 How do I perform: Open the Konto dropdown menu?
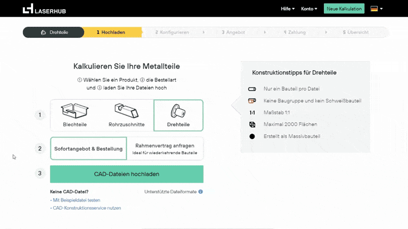coord(309,9)
